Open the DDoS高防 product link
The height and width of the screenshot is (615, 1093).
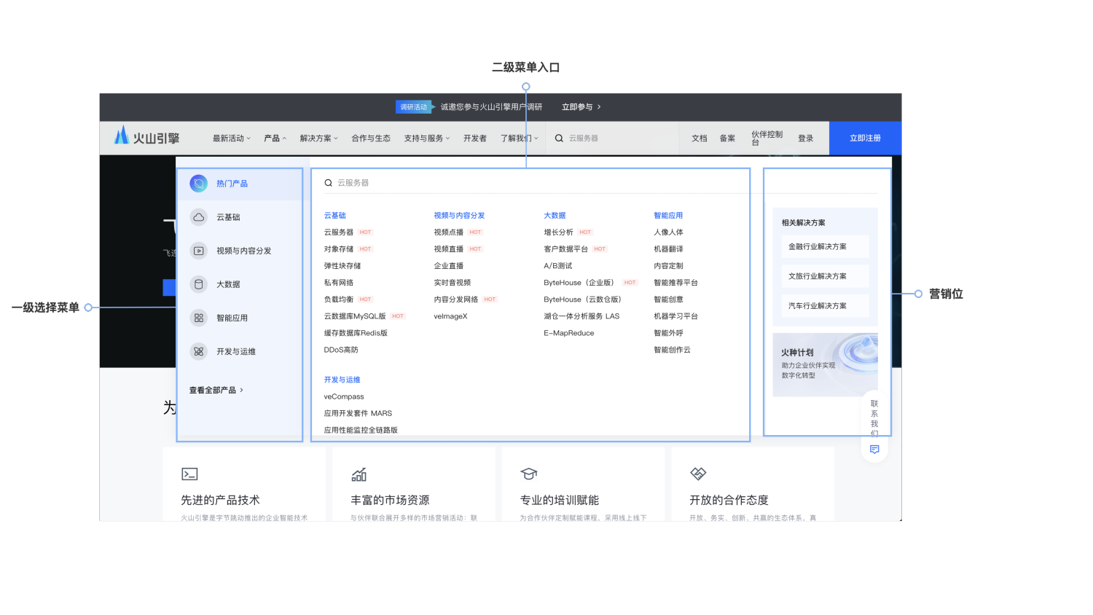[x=341, y=350]
